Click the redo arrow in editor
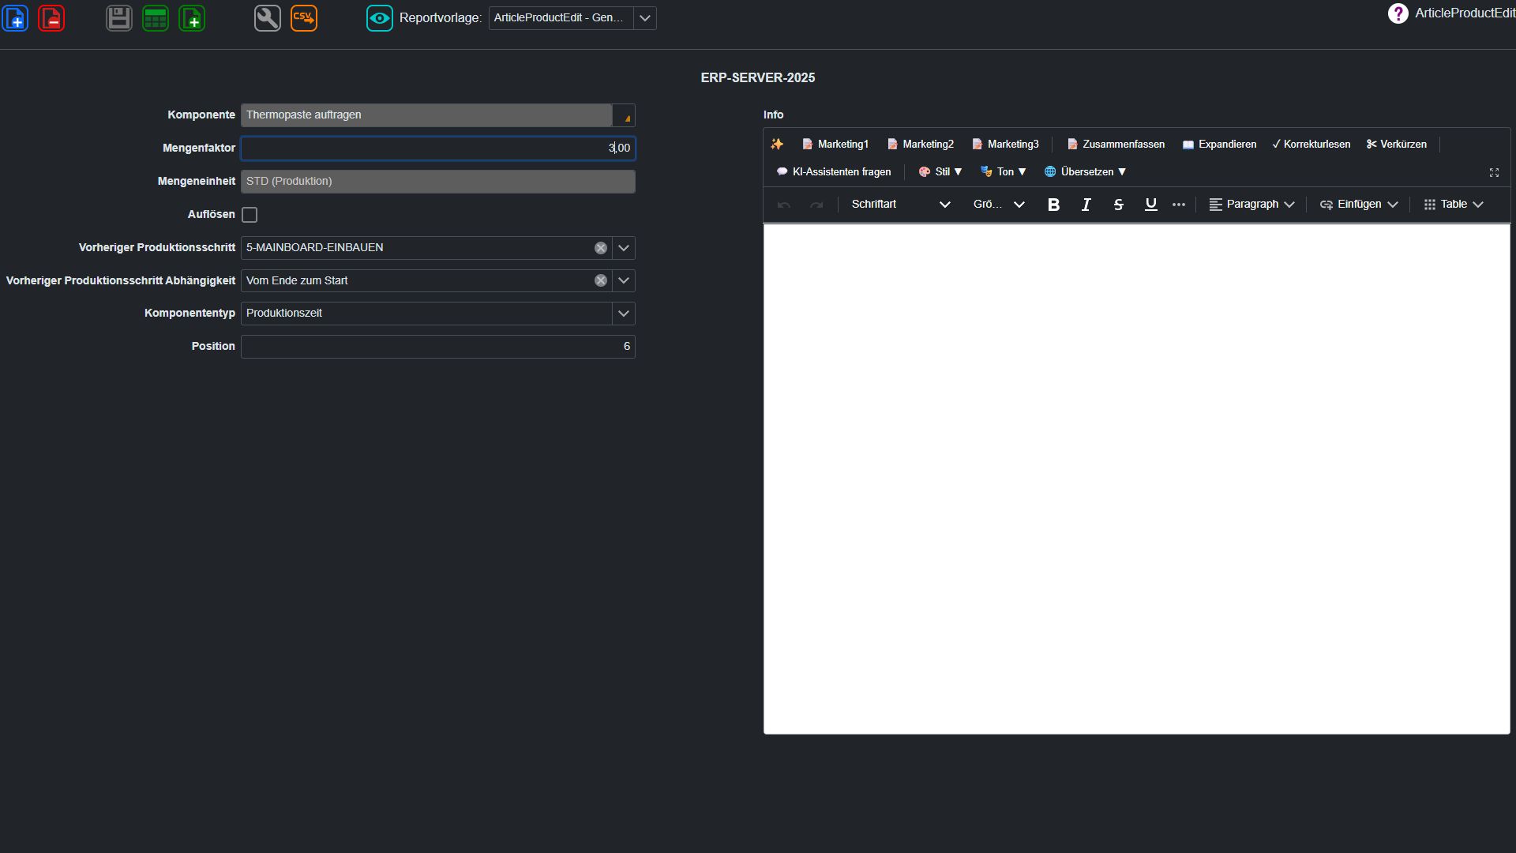 tap(816, 205)
